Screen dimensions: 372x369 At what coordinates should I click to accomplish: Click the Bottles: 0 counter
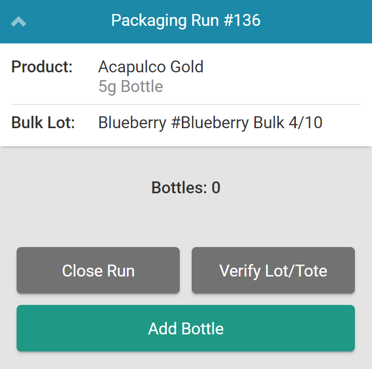185,188
